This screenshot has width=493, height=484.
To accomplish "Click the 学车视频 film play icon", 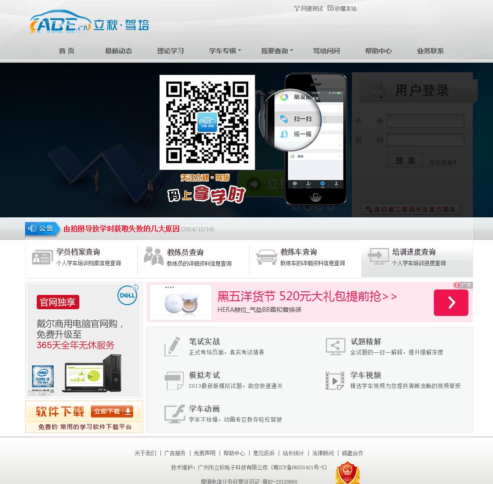I will pos(335,380).
